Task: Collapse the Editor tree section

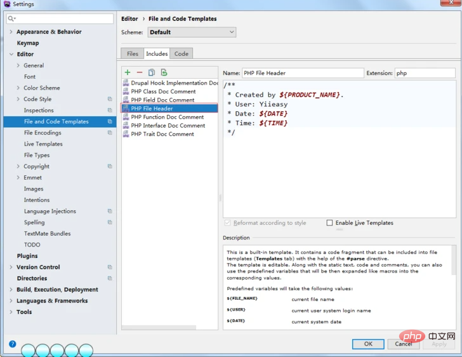Action: coord(11,55)
